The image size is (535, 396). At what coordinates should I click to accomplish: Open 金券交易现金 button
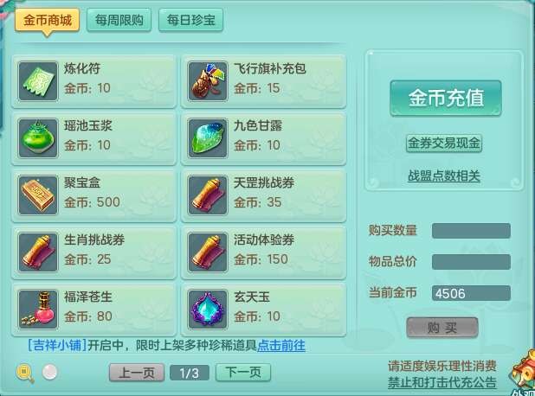(444, 144)
